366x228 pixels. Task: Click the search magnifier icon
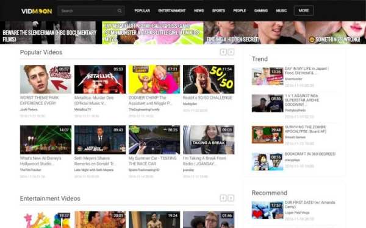[x=120, y=11]
